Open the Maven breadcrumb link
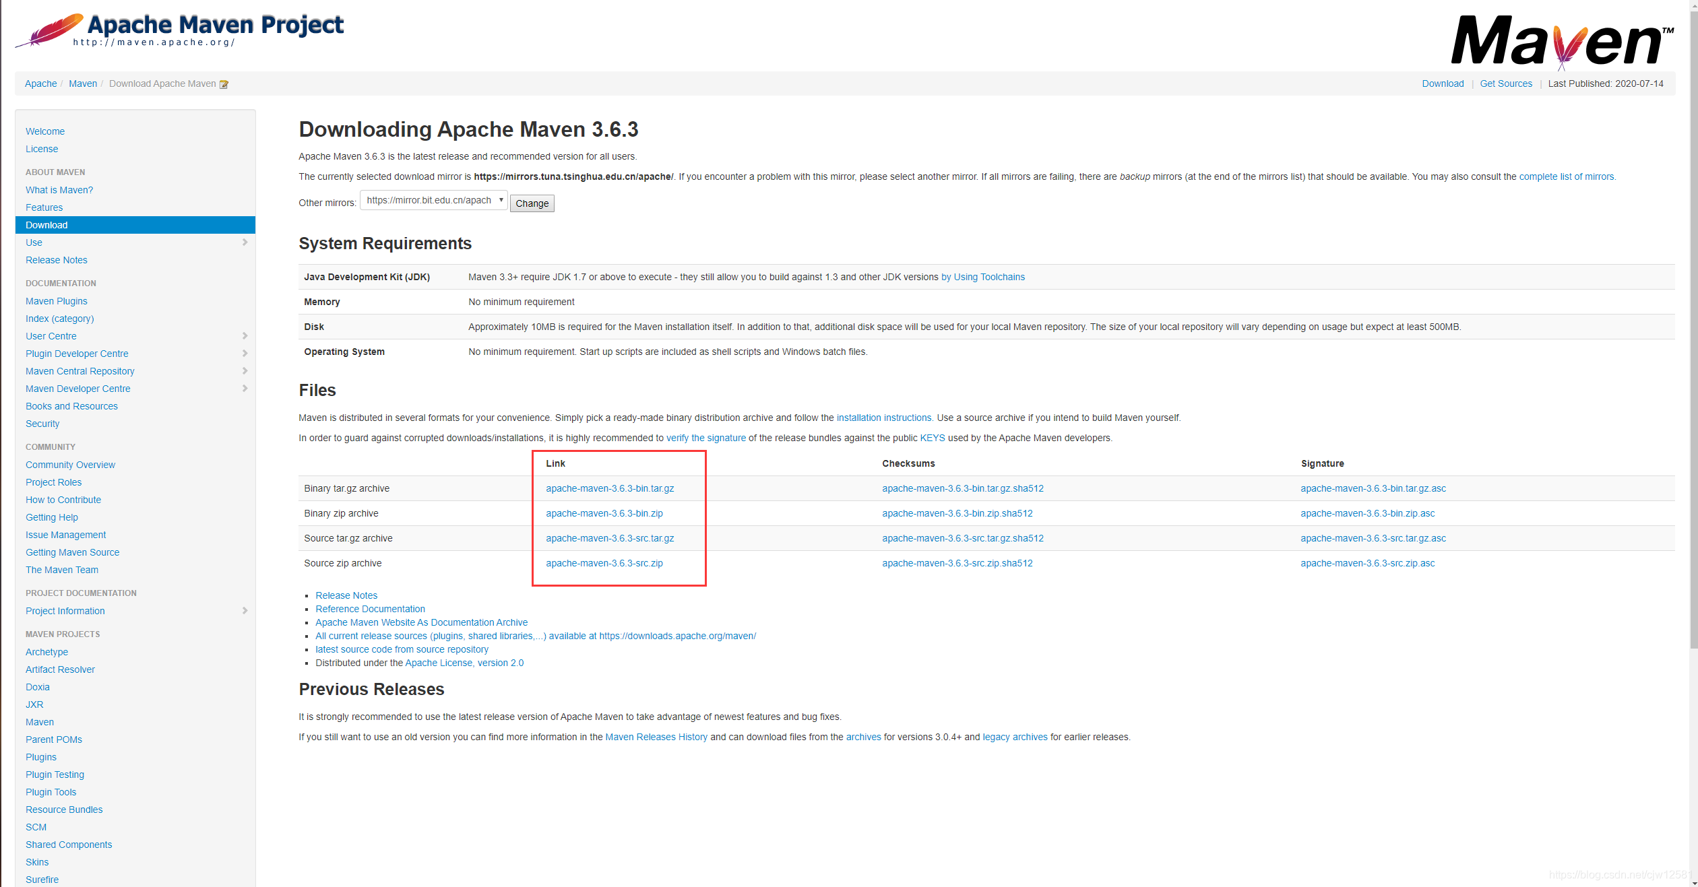The height and width of the screenshot is (887, 1698). 83,84
